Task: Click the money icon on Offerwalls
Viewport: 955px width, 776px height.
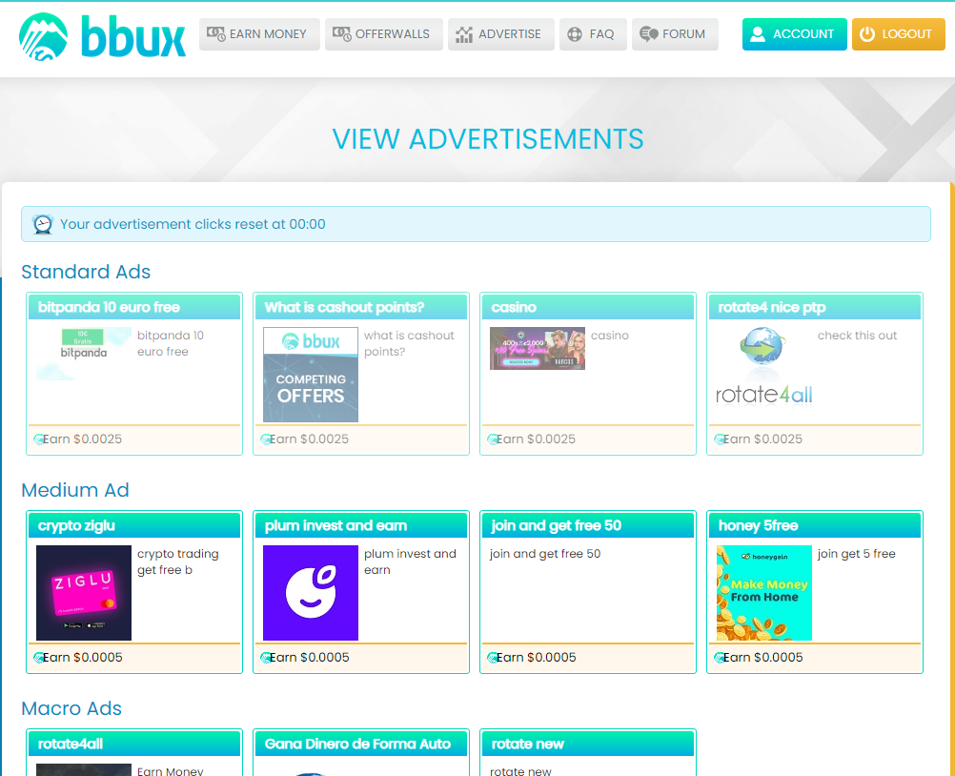Action: coord(341,34)
